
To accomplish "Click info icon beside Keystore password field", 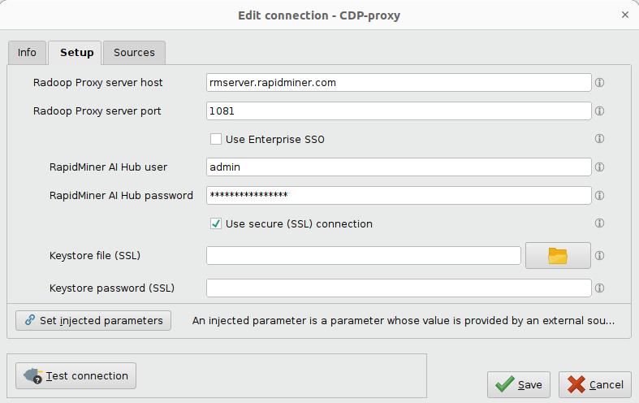I will point(600,288).
